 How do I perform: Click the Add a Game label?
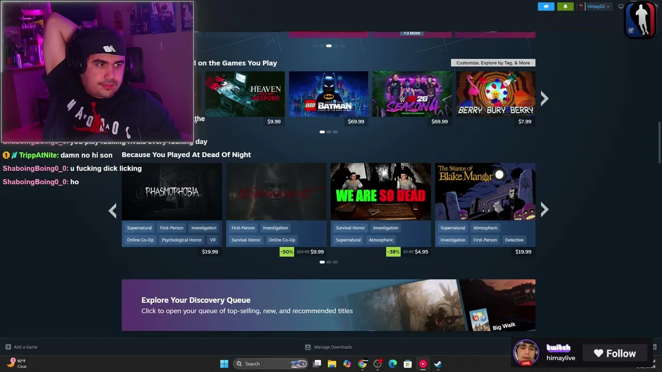point(25,347)
